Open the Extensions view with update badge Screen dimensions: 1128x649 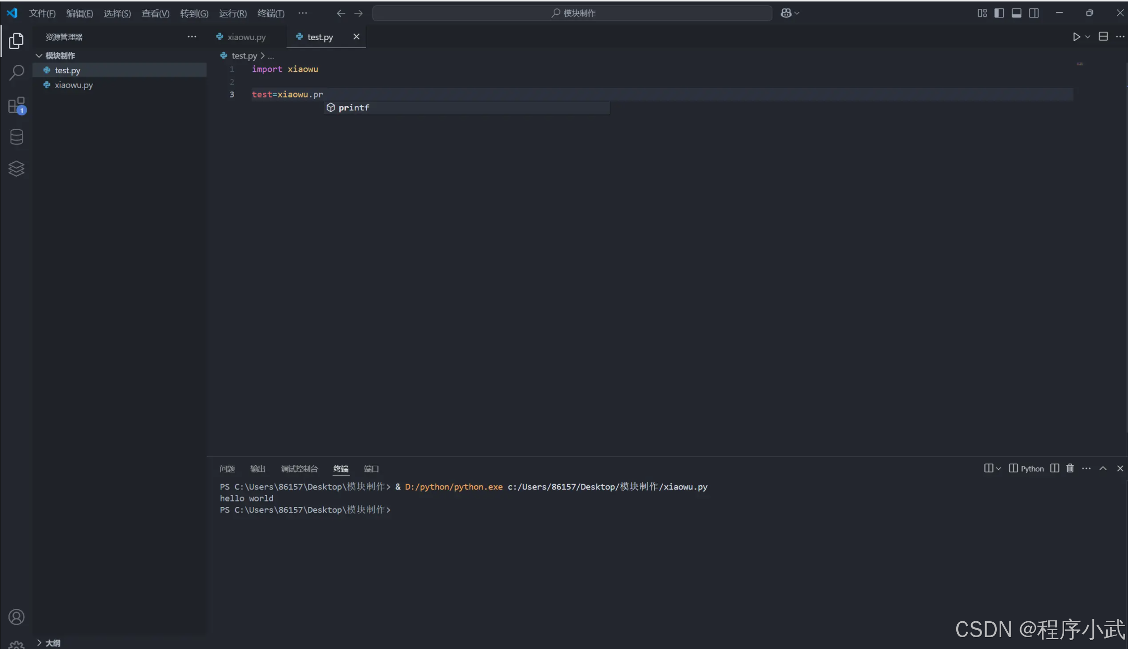click(16, 105)
